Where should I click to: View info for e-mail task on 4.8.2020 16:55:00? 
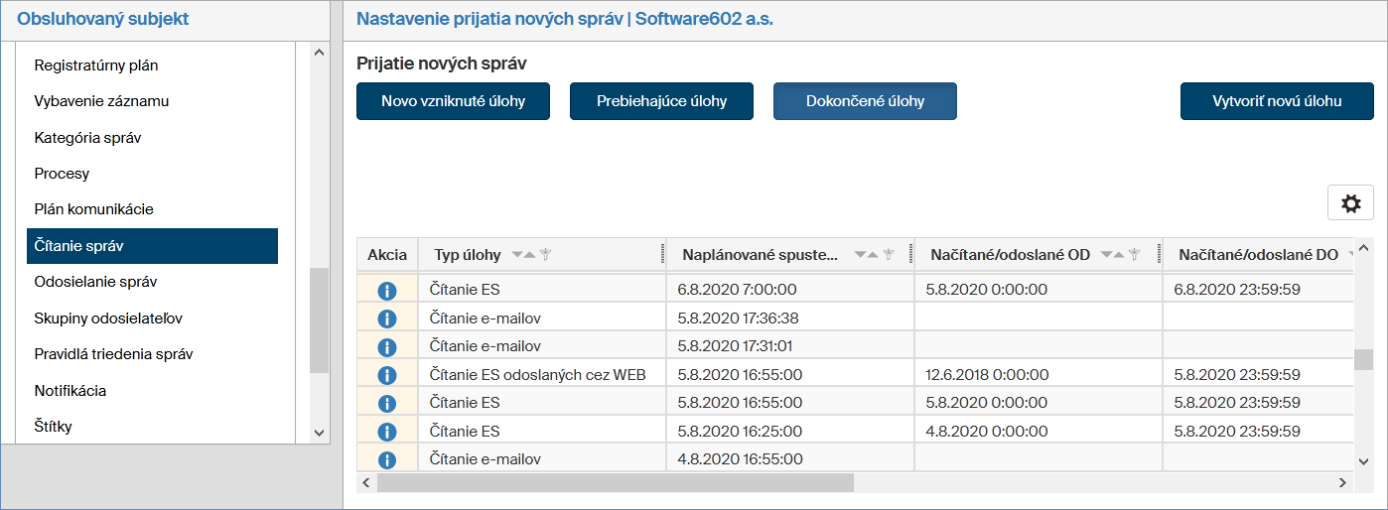click(x=387, y=459)
